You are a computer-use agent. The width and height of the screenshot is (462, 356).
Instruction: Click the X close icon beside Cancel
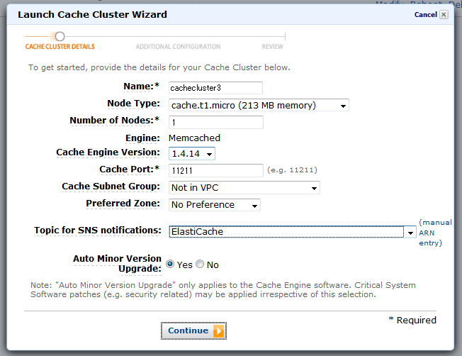[444, 14]
